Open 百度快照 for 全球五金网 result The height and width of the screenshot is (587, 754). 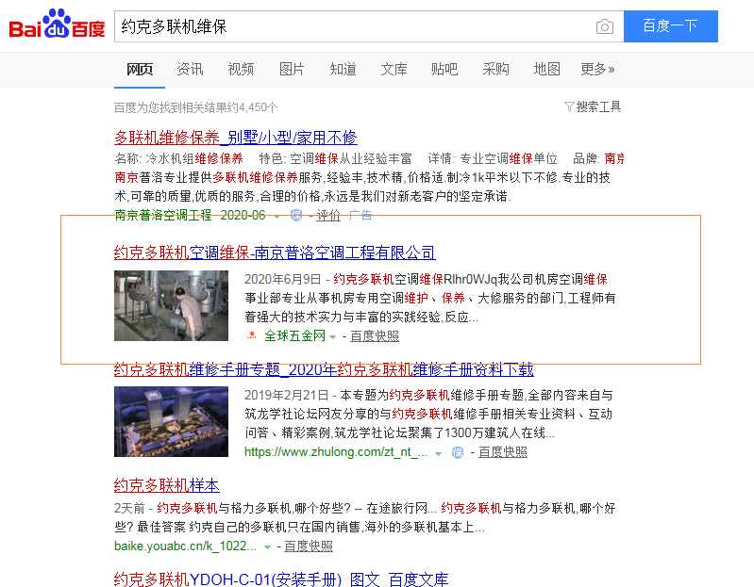374,336
